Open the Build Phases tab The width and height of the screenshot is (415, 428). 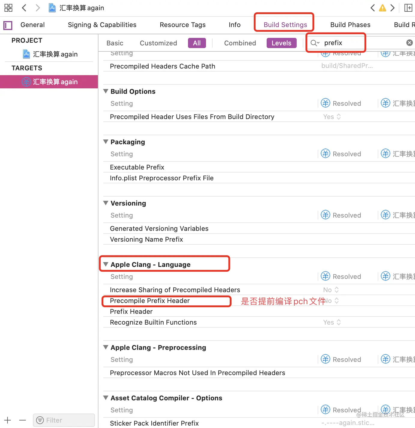[350, 25]
